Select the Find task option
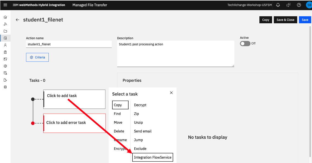312x163 pixels. [x=117, y=114]
